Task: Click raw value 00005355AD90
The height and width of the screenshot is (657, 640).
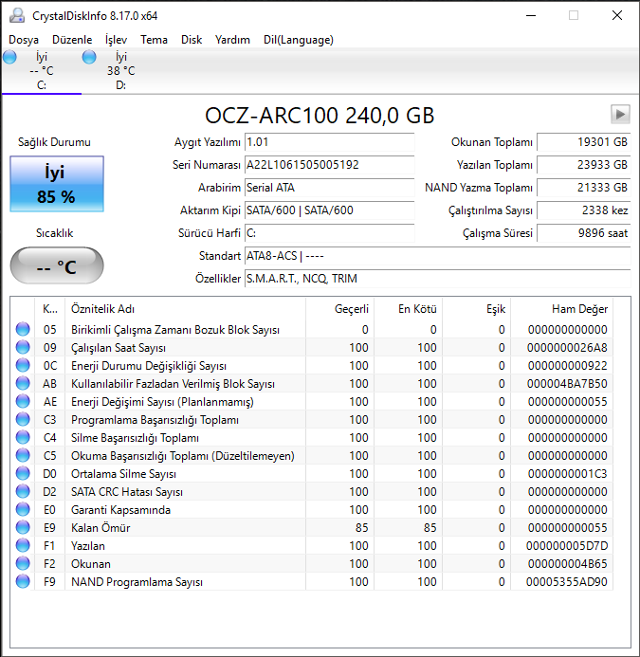Action: pos(567,581)
